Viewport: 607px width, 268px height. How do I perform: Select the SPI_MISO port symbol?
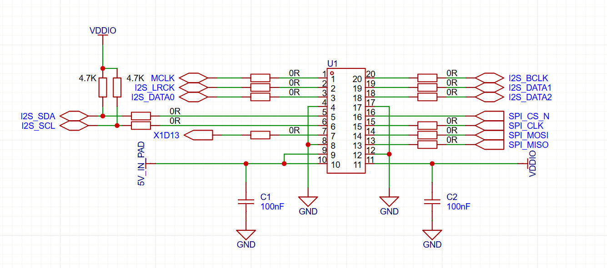pyautogui.click(x=490, y=145)
